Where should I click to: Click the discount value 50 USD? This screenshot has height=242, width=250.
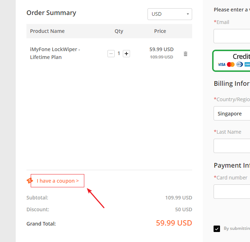tap(184, 209)
